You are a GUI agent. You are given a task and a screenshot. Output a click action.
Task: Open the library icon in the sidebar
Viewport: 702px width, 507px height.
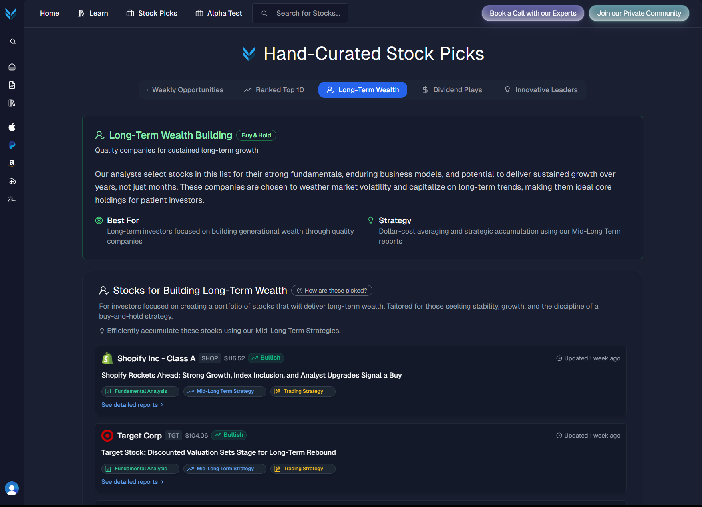[x=12, y=103]
